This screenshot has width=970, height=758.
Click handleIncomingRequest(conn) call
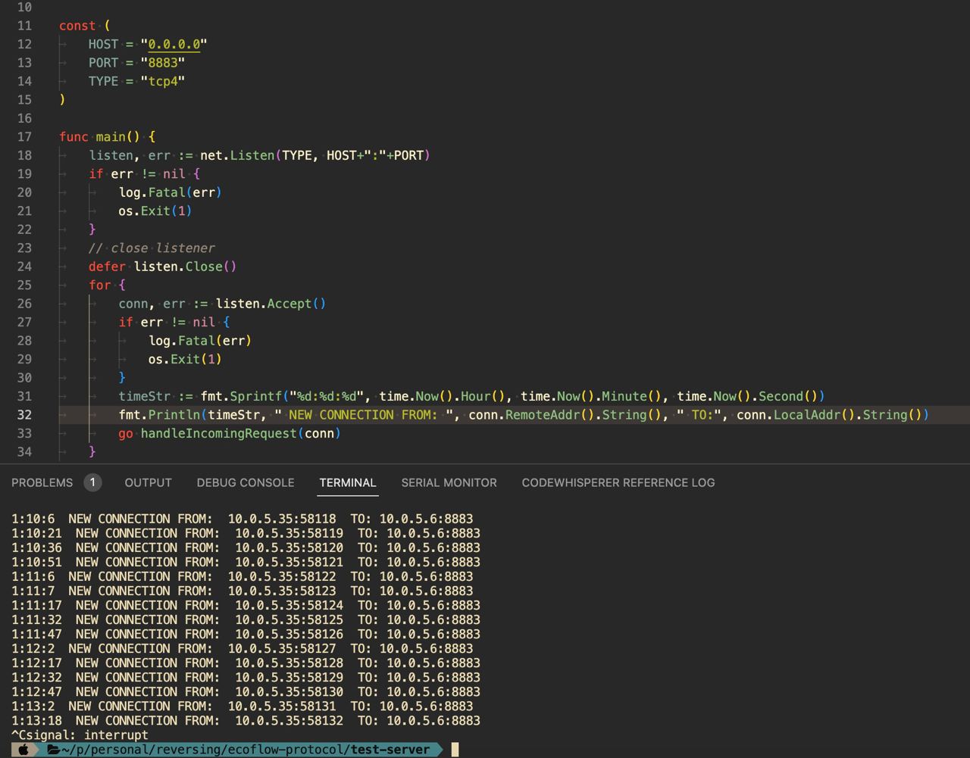[x=241, y=433]
